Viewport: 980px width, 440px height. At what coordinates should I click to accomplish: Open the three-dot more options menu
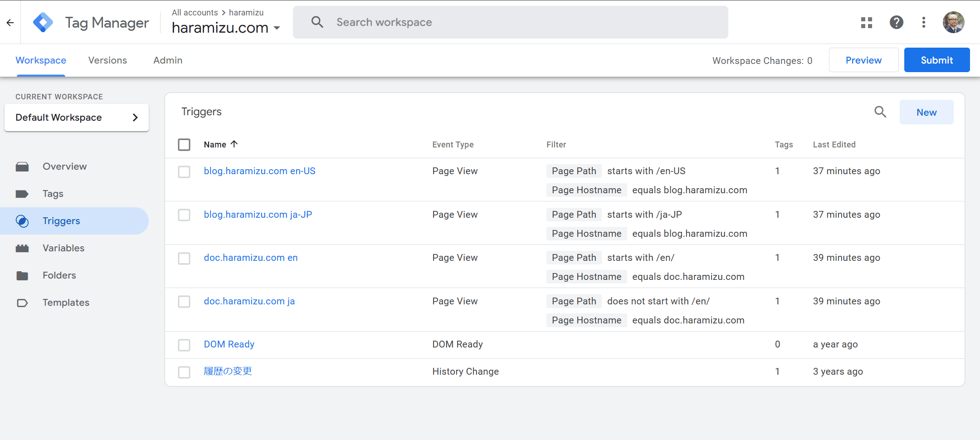[923, 22]
